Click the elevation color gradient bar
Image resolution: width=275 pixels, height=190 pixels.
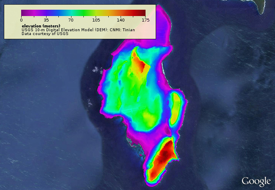click(x=83, y=13)
